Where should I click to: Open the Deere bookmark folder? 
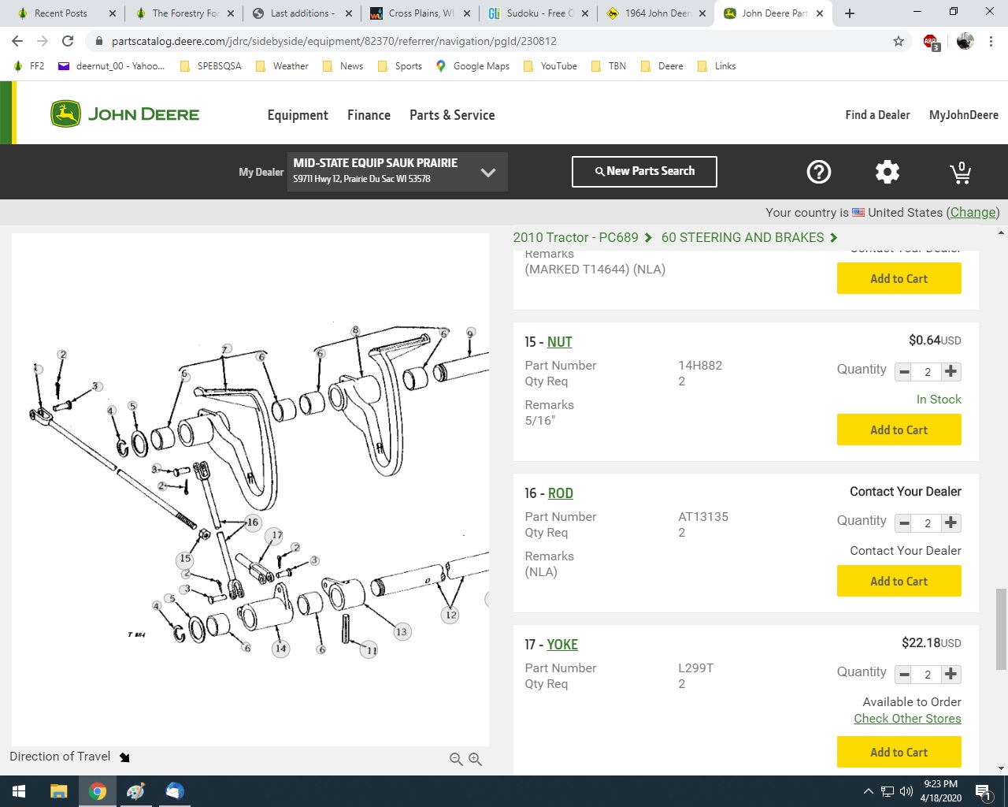661,66
